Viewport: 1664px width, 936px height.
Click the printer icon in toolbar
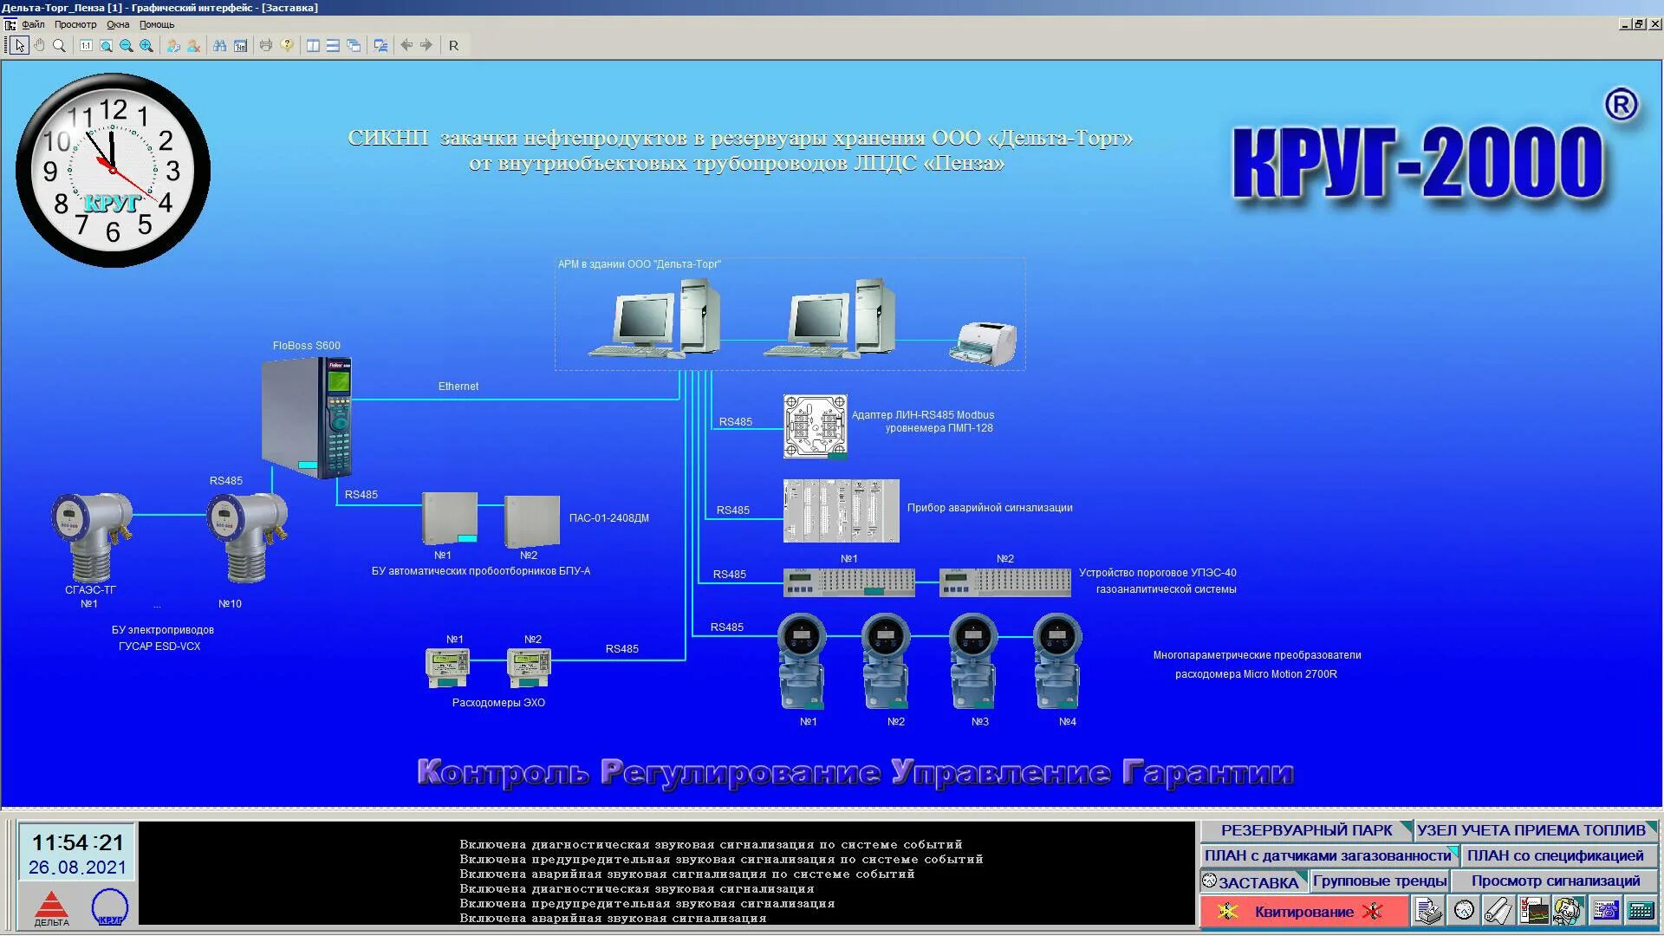(266, 45)
